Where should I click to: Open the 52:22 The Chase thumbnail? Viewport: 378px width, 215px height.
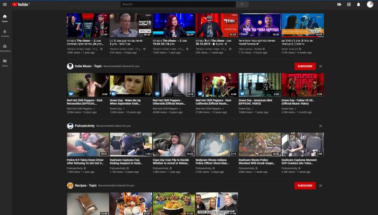coord(217,25)
